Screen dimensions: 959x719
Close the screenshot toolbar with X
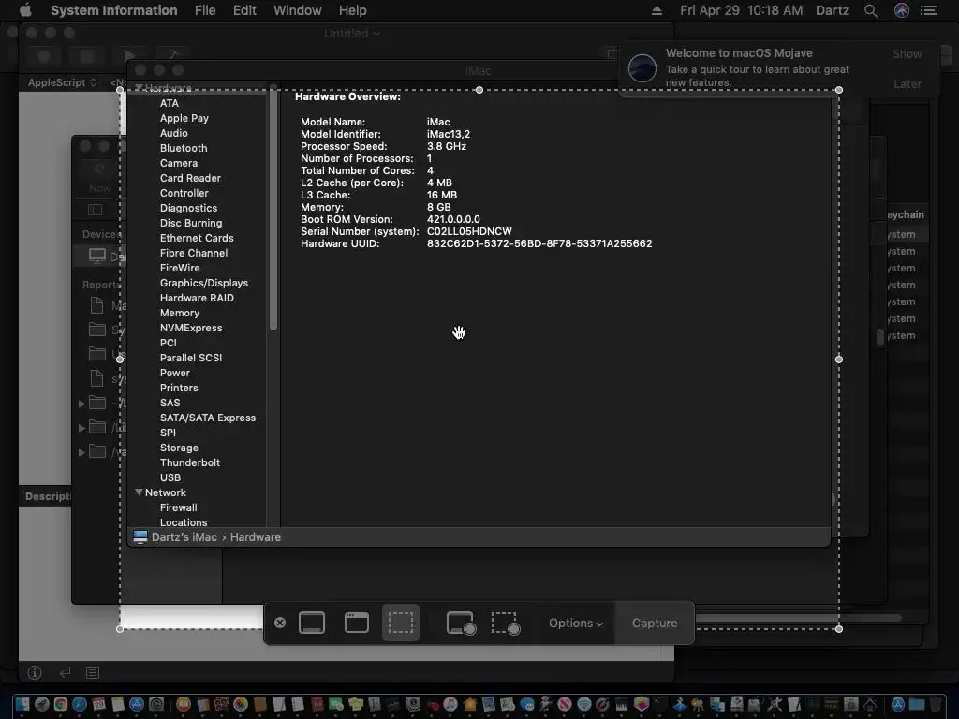coord(280,623)
